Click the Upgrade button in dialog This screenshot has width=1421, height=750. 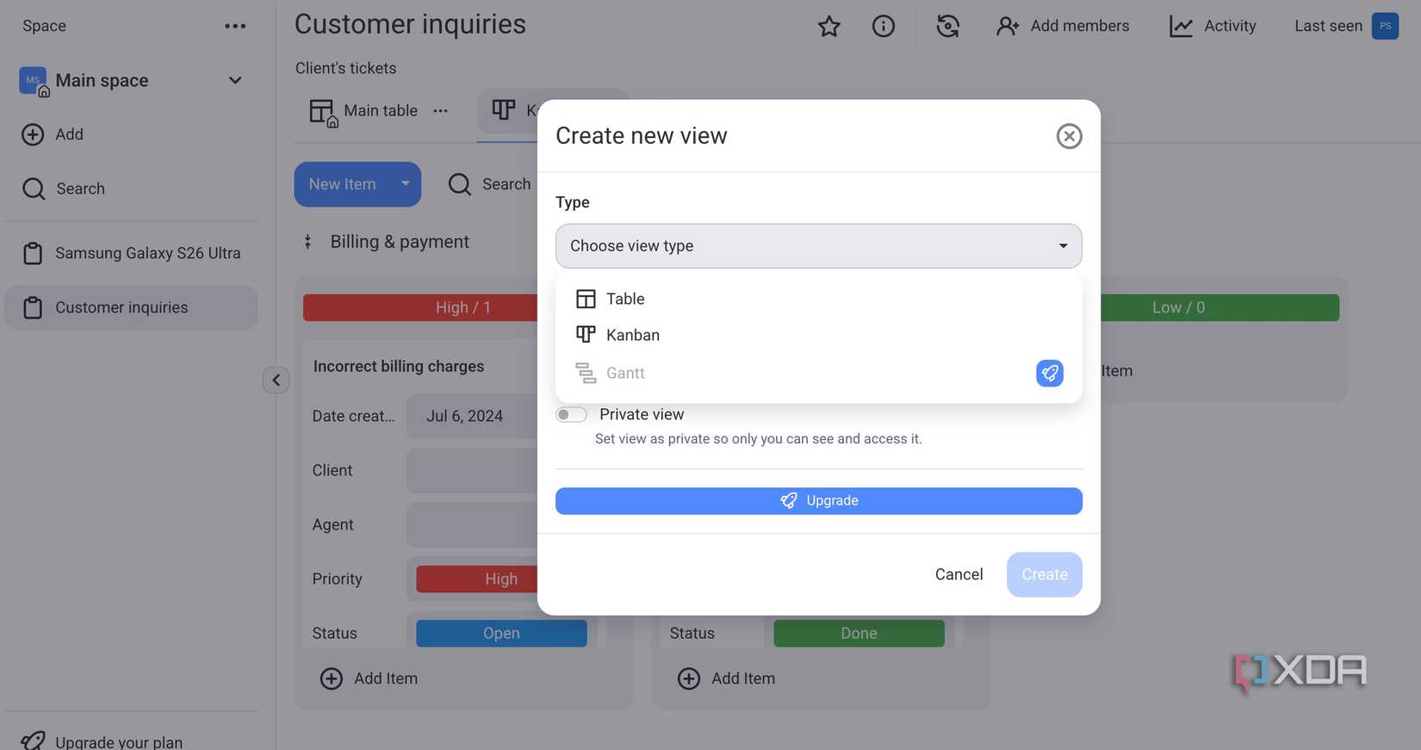[x=819, y=501]
